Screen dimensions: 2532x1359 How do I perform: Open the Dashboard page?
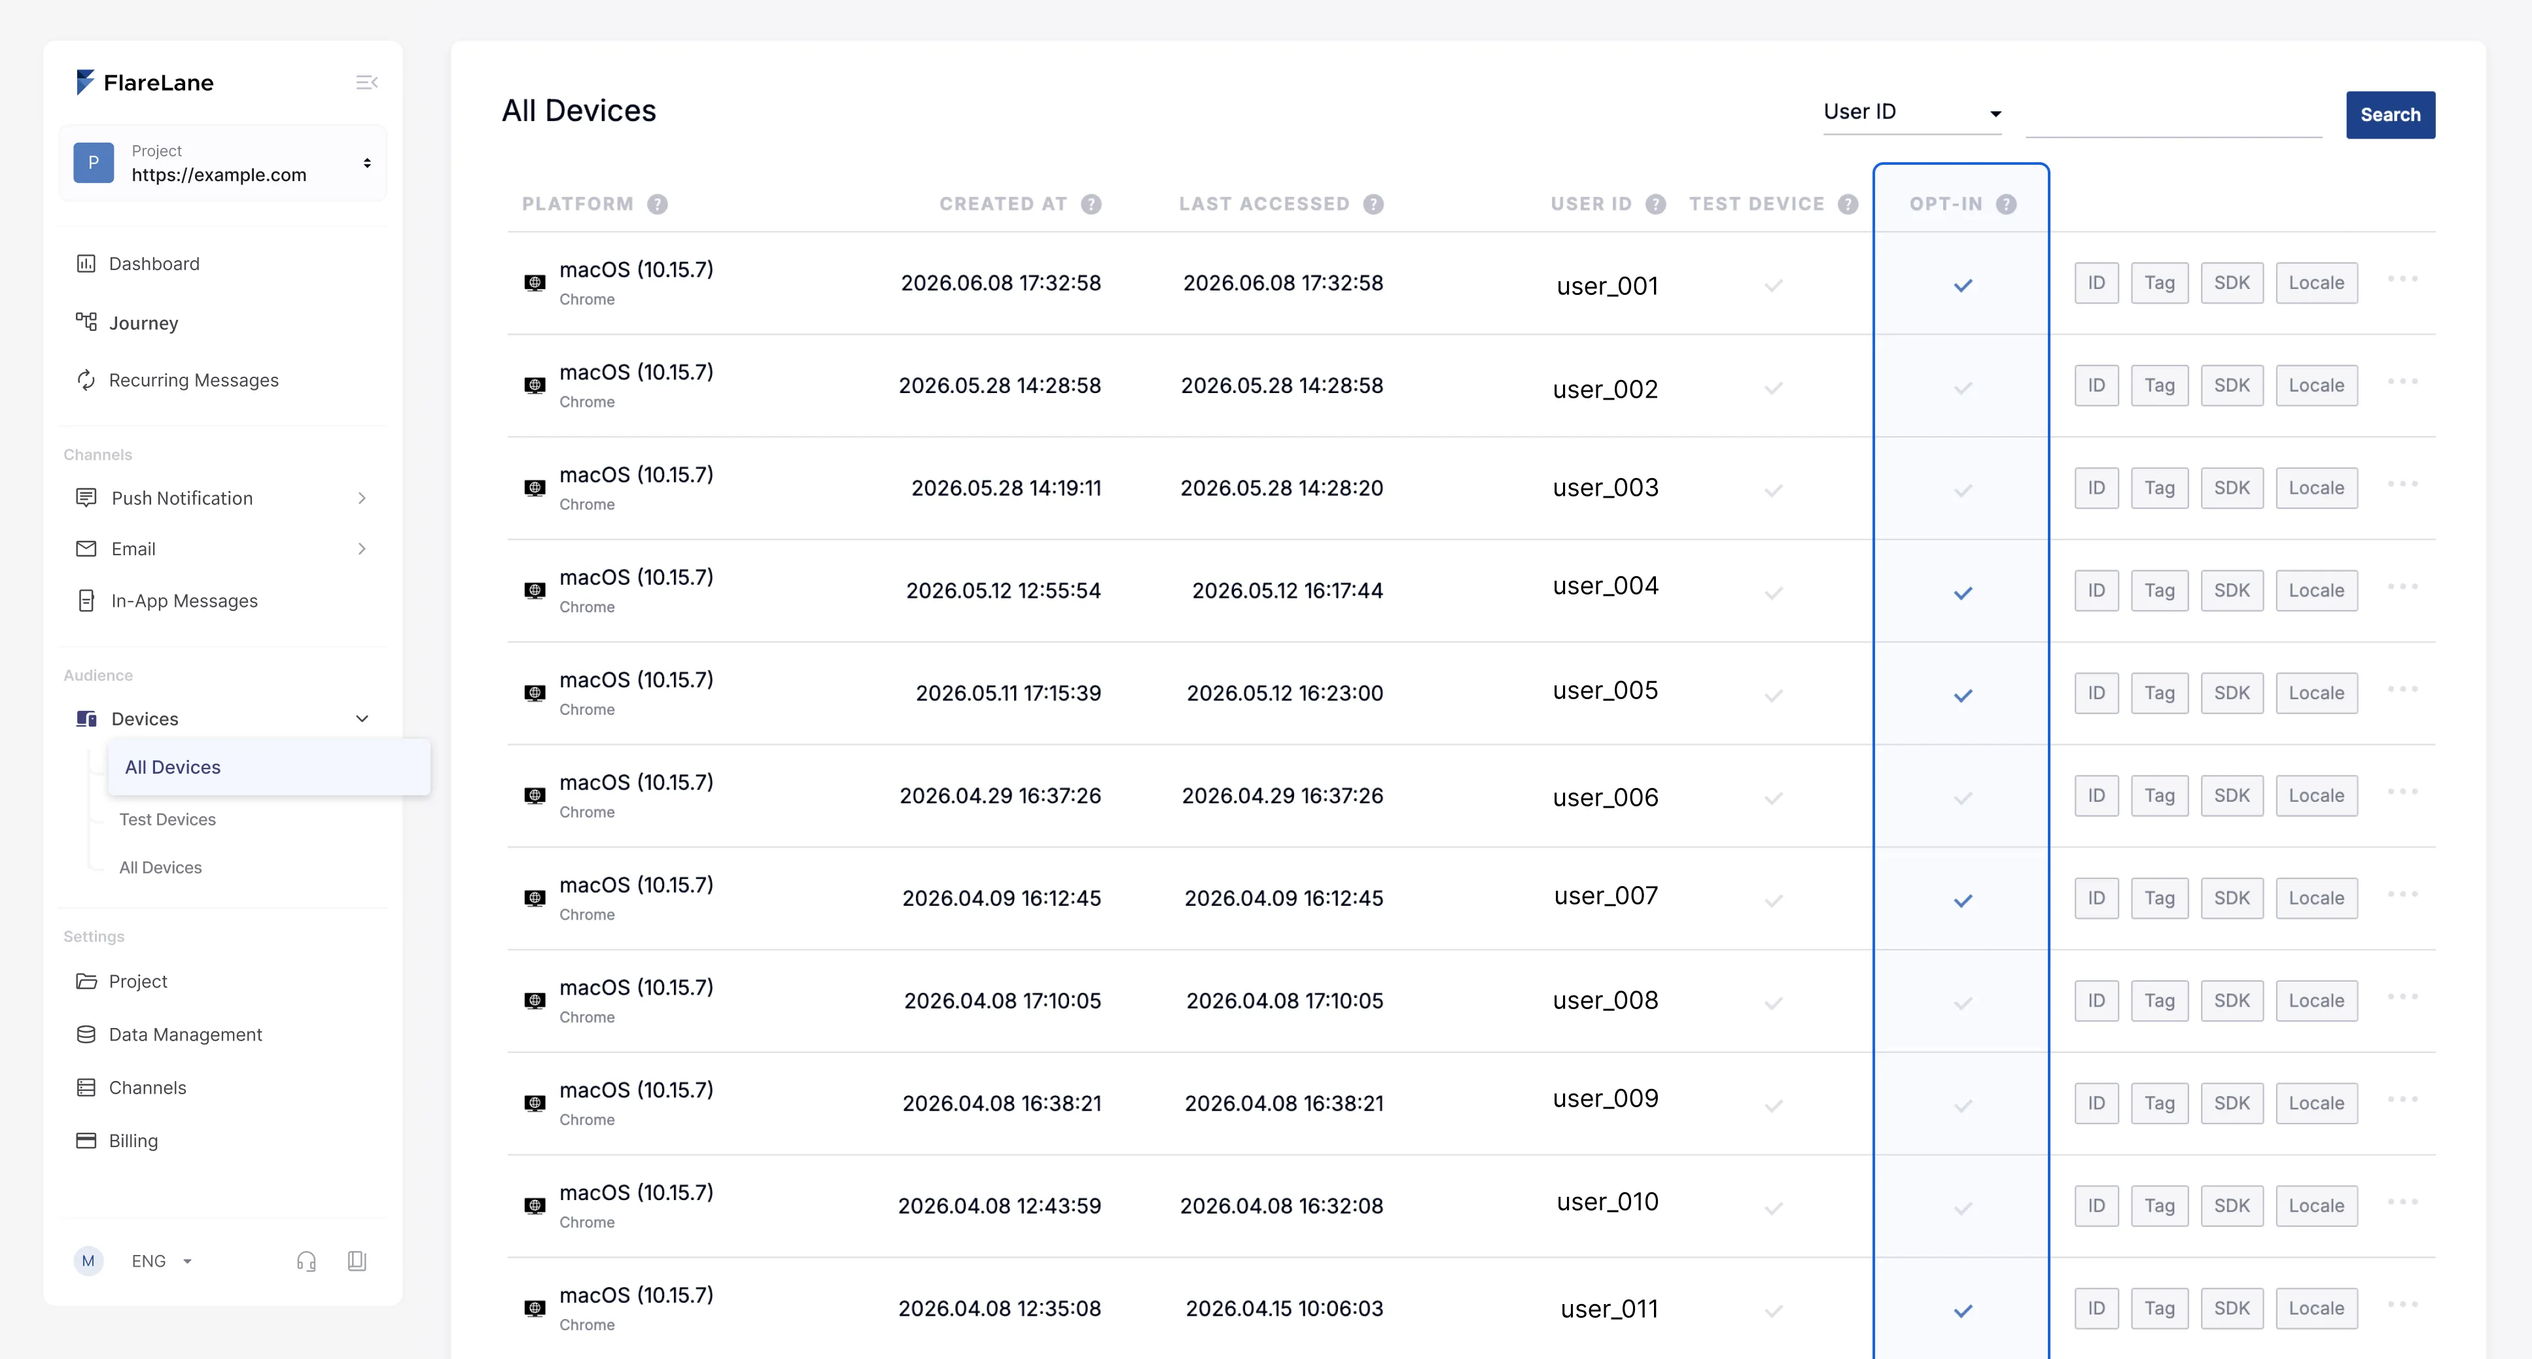(154, 264)
